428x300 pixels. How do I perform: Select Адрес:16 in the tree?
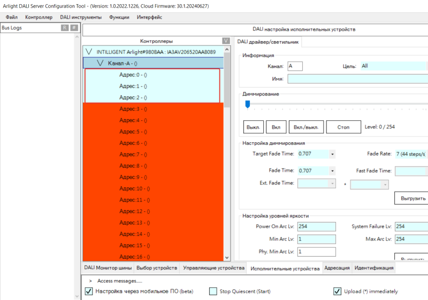point(135,257)
